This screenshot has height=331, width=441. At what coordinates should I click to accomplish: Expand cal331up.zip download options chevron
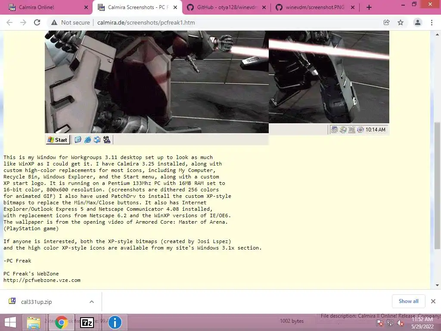92,302
